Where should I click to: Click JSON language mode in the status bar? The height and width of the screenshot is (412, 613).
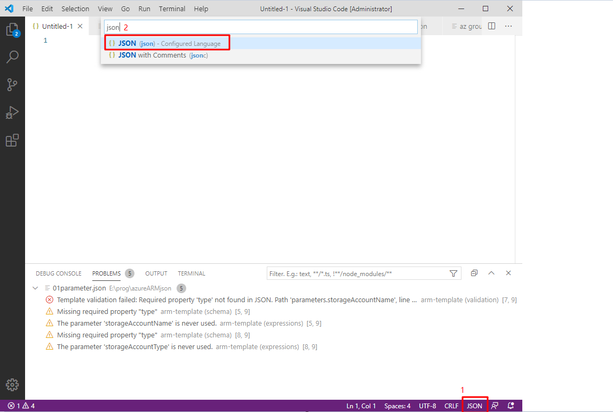pos(474,406)
